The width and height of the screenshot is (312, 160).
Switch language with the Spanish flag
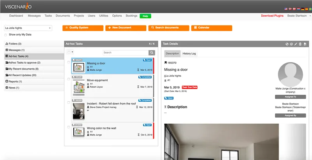click(307, 9)
